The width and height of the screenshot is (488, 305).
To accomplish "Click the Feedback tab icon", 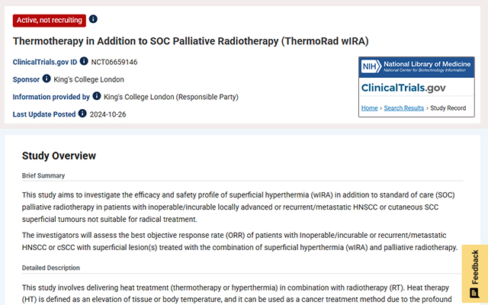I will point(474,293).
